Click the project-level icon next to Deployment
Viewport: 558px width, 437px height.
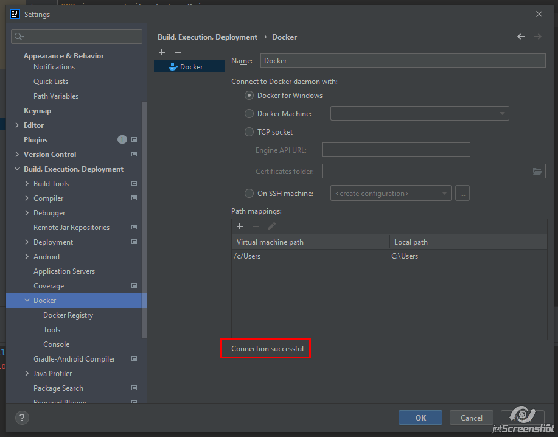click(x=134, y=242)
